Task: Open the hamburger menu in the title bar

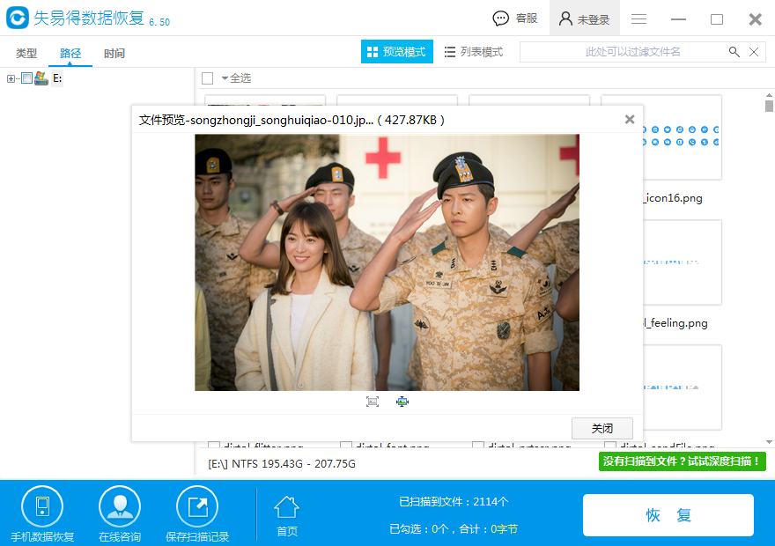Action: (638, 18)
